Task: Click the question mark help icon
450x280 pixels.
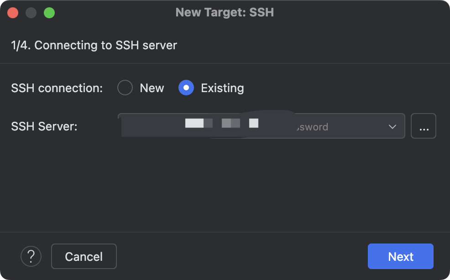Action: [31, 256]
